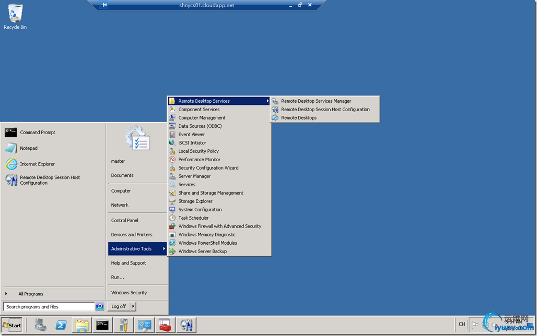This screenshot has width=537, height=336.
Task: Open Windows Security from Start menu
Action: [x=138, y=293]
